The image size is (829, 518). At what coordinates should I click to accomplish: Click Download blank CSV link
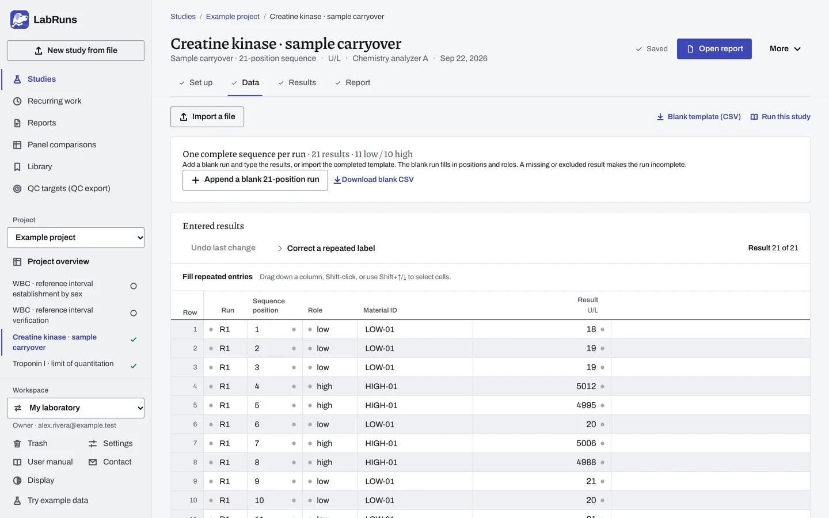(x=374, y=180)
